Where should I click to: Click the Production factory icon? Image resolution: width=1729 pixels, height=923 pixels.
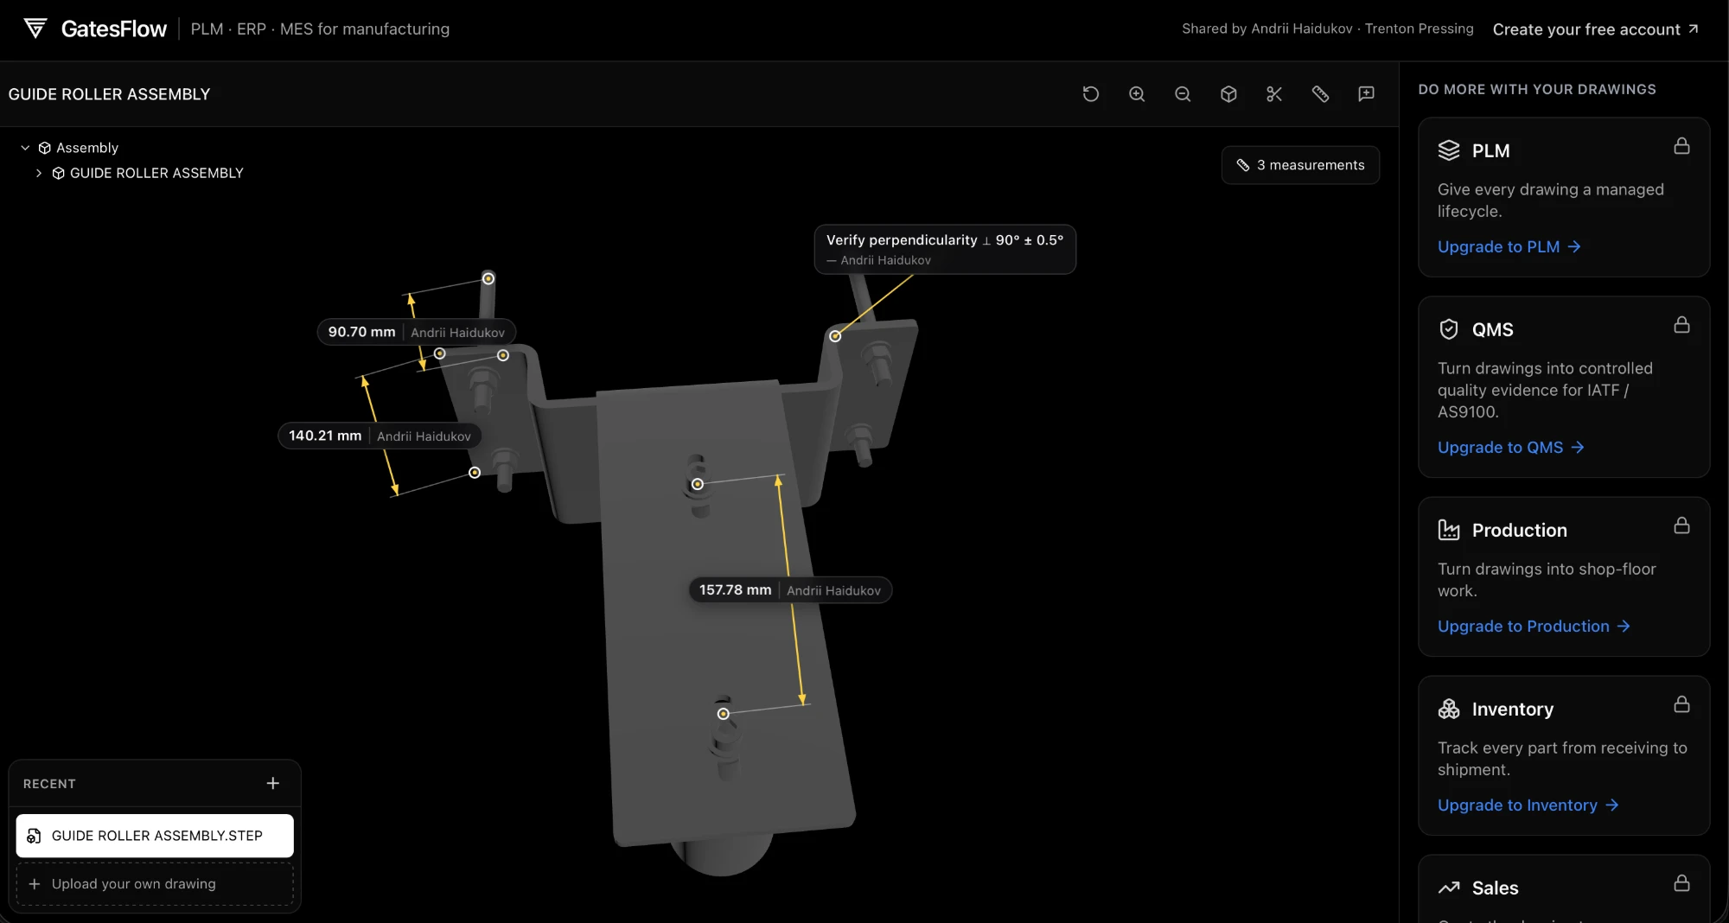tap(1449, 530)
